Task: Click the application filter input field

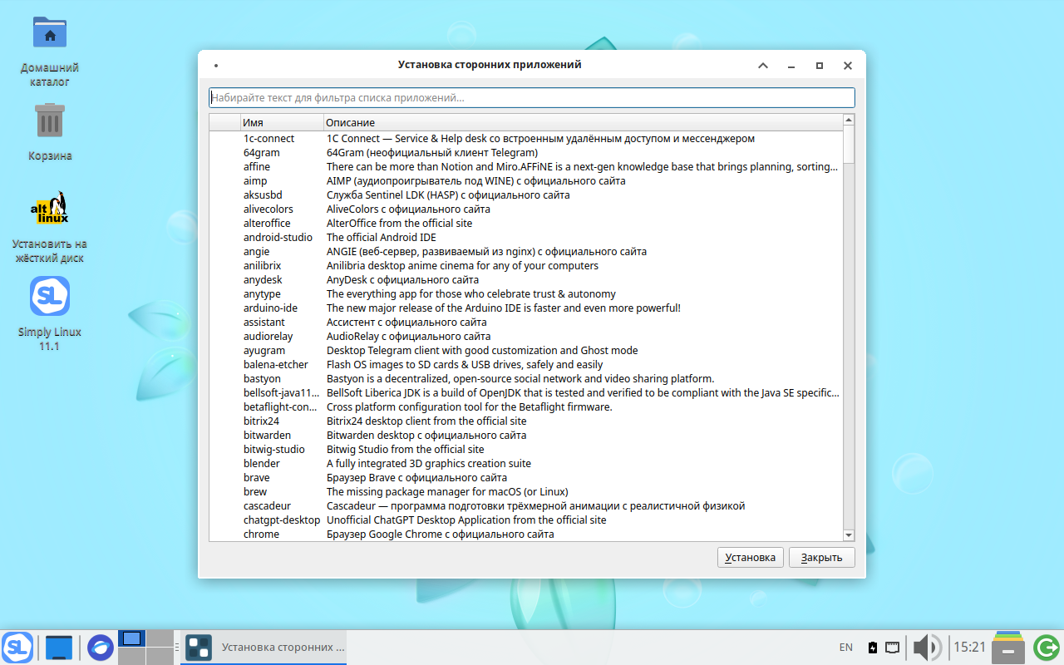Action: (x=531, y=97)
